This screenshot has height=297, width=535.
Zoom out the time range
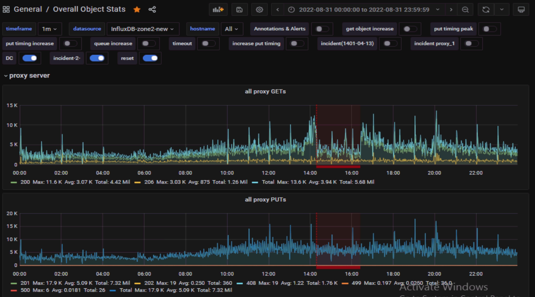(465, 9)
